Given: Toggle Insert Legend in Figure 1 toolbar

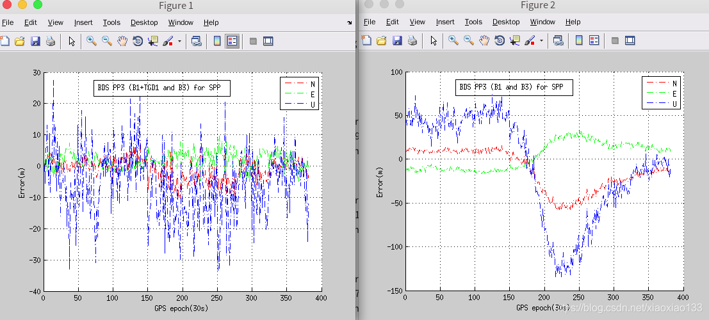Looking at the screenshot, I should [x=232, y=41].
